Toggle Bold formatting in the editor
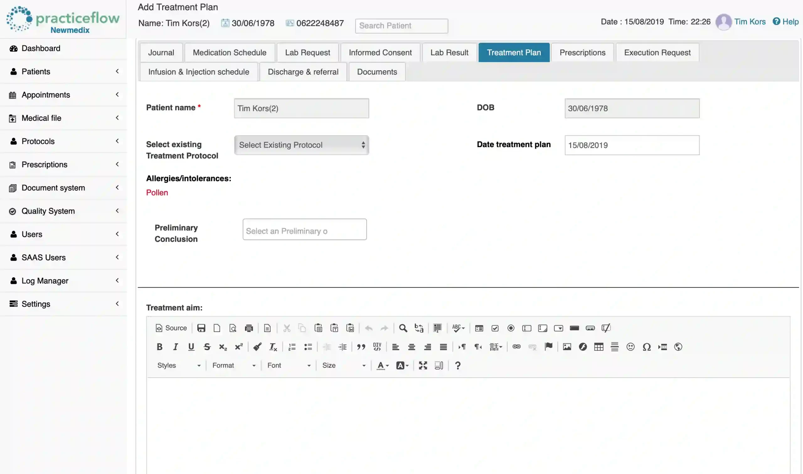 159,347
